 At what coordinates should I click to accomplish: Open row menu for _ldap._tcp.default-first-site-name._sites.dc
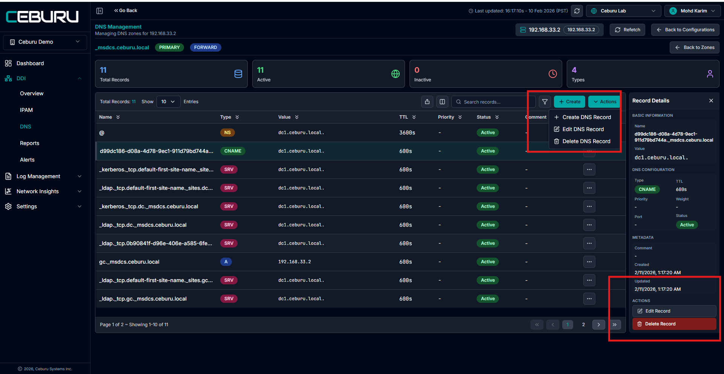tap(589, 188)
